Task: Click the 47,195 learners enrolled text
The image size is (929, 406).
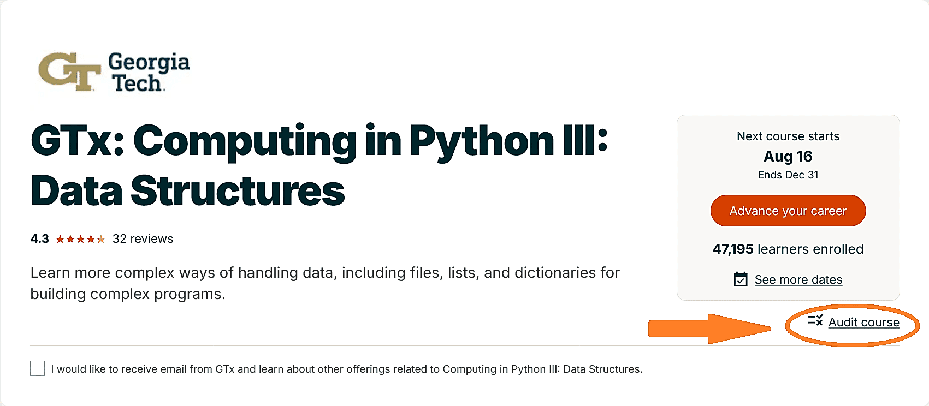Action: click(788, 249)
